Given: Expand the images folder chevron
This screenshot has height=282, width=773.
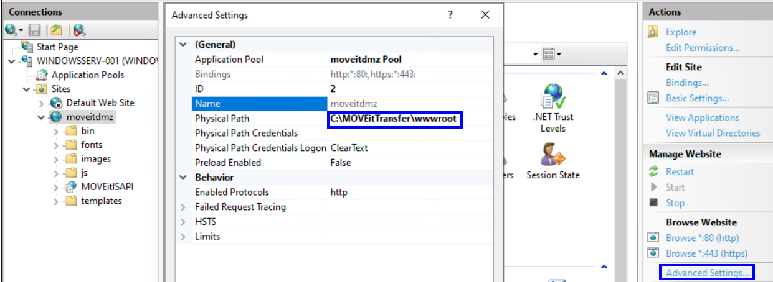Looking at the screenshot, I should pyautogui.click(x=56, y=159).
